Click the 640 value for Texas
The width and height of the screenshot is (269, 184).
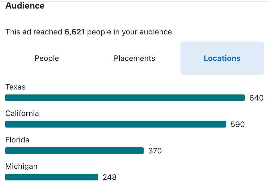point(256,98)
